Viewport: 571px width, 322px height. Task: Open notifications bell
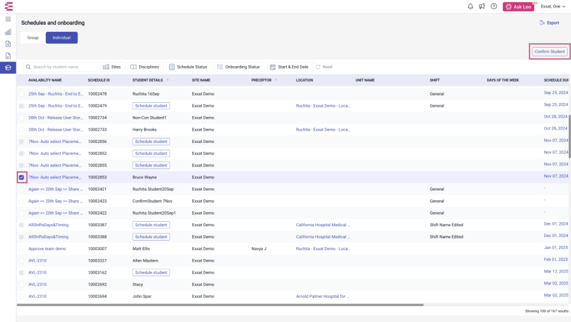click(x=471, y=6)
